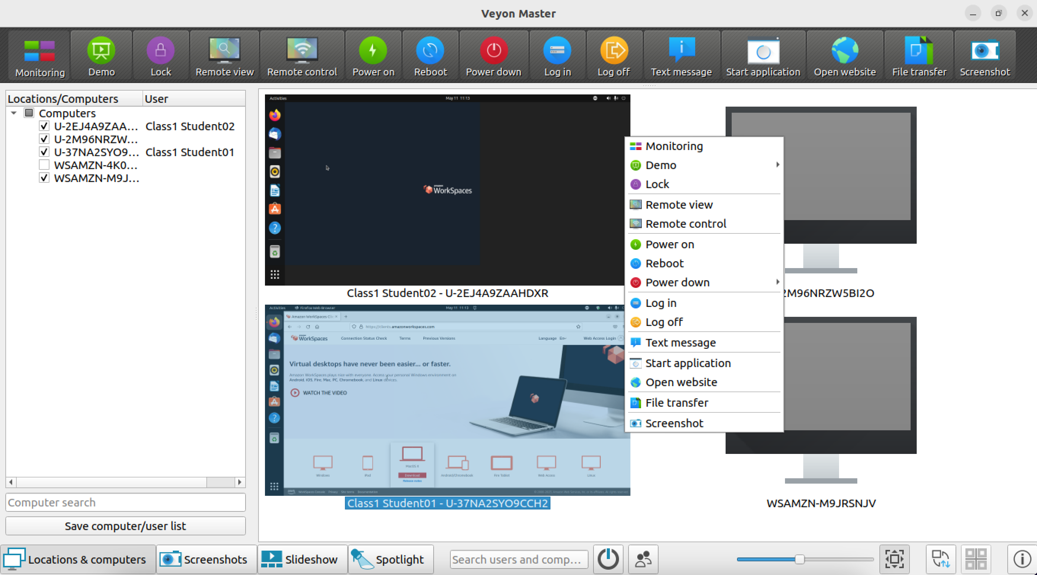This screenshot has height=575, width=1037.
Task: Choose Remote view in the context menu
Action: coord(679,204)
